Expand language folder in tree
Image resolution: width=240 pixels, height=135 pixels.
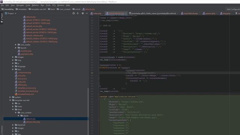coord(13,66)
